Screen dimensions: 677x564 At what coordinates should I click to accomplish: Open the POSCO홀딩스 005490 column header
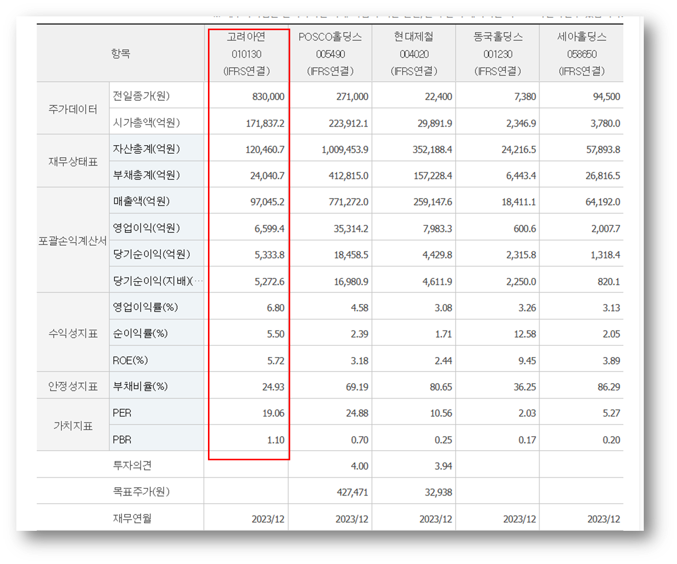(331, 54)
